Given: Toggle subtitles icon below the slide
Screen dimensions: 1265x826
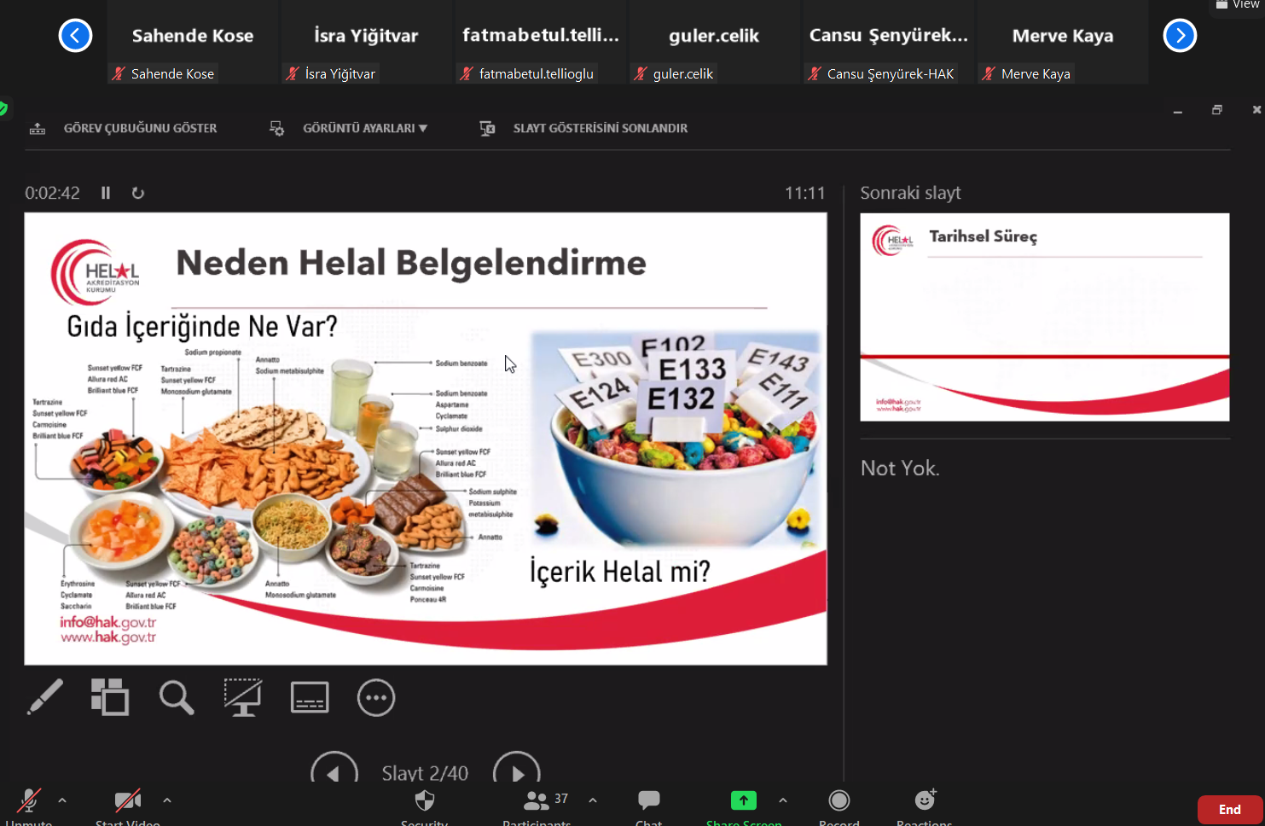Looking at the screenshot, I should [x=310, y=697].
